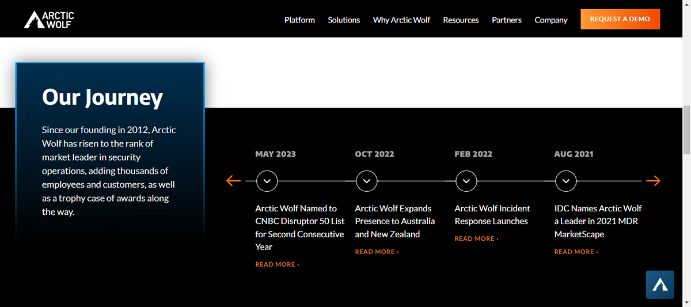Click the right orange timeline arrow

653,181
